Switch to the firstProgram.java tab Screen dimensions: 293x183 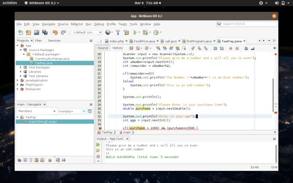pyautogui.click(x=199, y=41)
